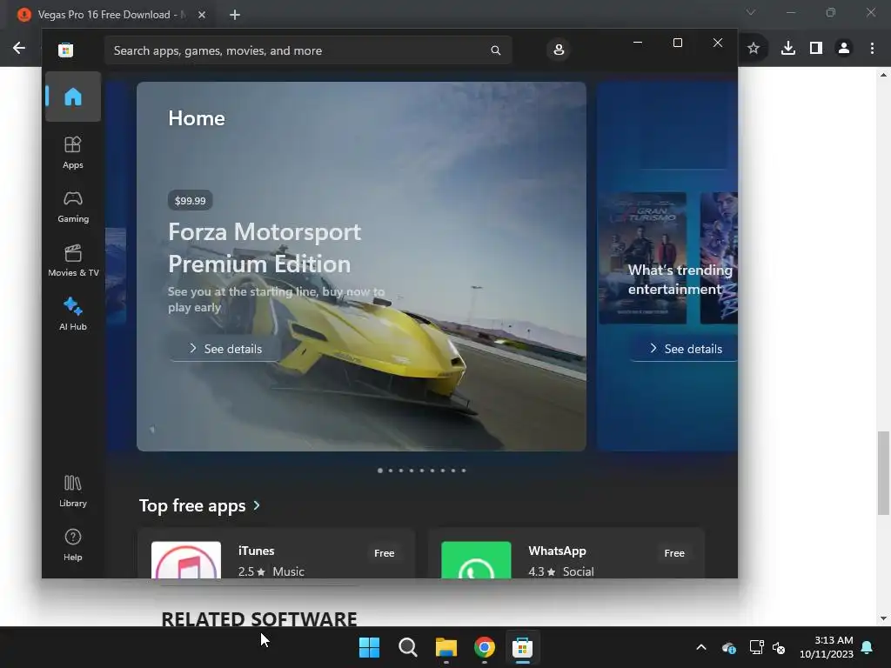
Task: Toggle Chrome side panel icon
Action: tap(816, 49)
